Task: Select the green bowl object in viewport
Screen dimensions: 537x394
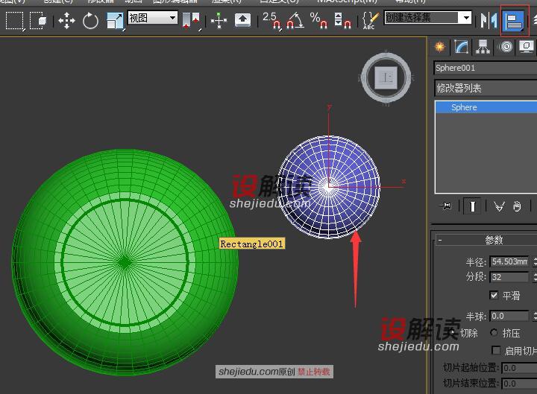Action: pos(125,262)
